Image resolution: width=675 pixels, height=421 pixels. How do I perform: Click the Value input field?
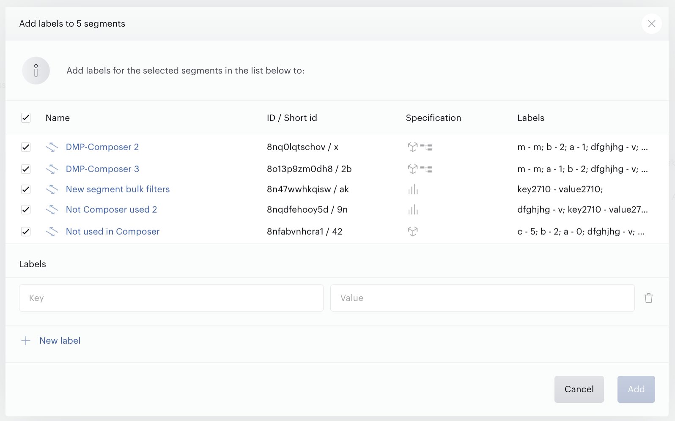[483, 298]
